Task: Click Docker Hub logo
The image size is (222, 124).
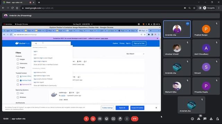Action: point(22,43)
